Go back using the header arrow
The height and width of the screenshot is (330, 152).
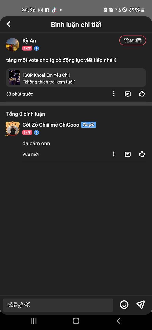coord(9,24)
